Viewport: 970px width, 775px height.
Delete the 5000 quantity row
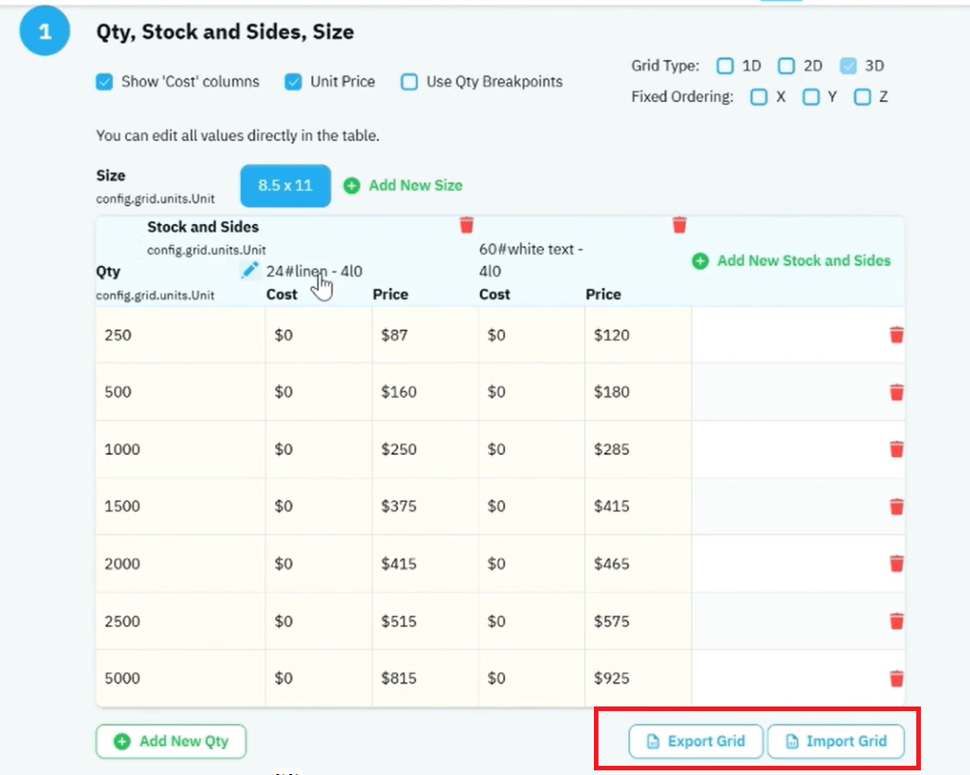click(897, 678)
